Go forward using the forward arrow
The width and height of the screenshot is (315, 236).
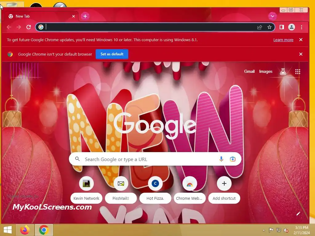tap(19, 27)
